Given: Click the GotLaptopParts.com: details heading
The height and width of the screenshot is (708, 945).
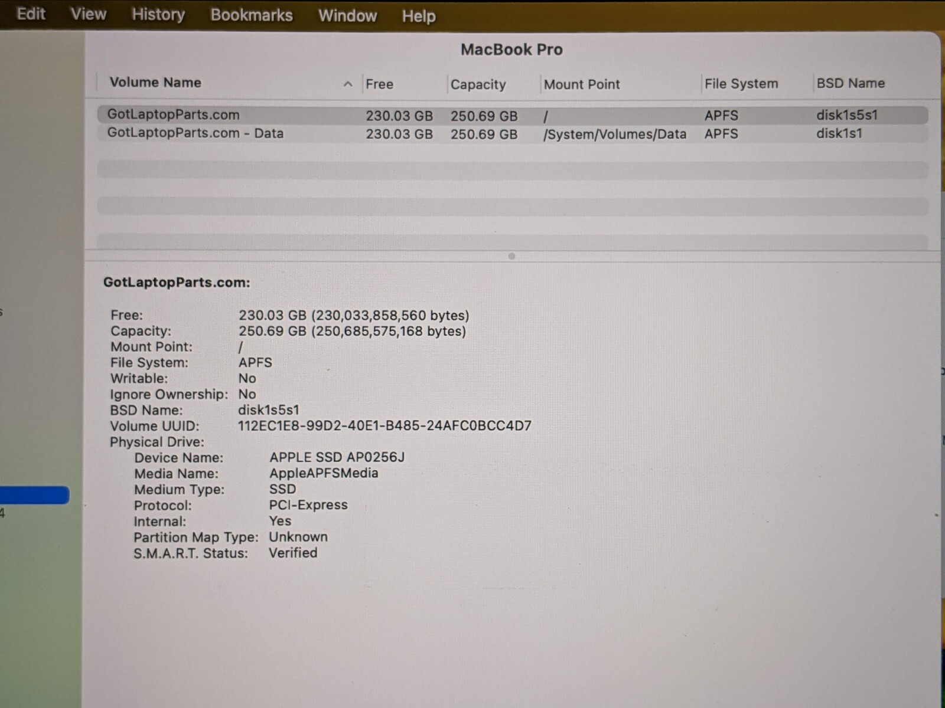Looking at the screenshot, I should click(x=177, y=282).
